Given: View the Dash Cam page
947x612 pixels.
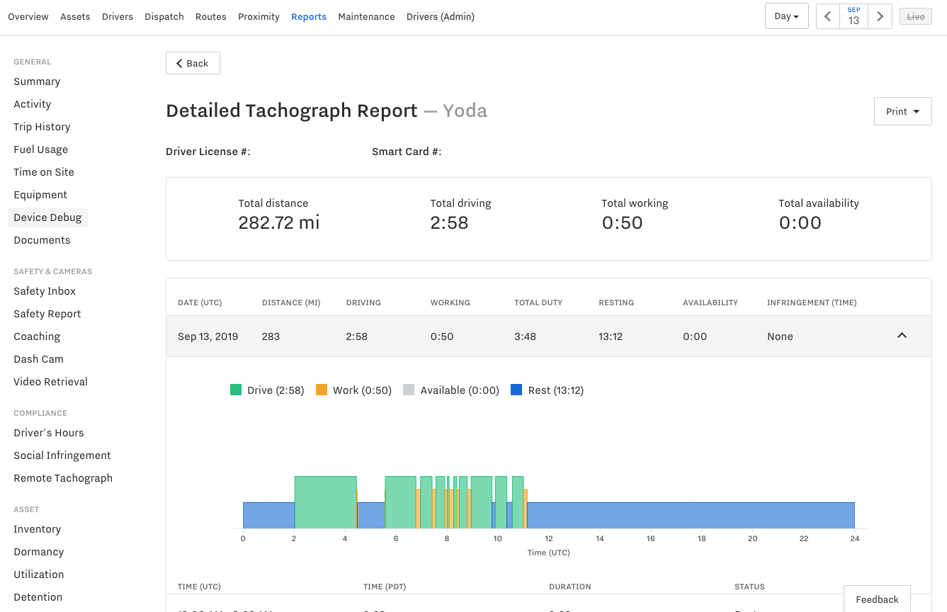Looking at the screenshot, I should click(38, 358).
